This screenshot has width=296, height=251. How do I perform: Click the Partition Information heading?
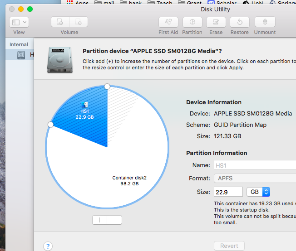(217, 153)
